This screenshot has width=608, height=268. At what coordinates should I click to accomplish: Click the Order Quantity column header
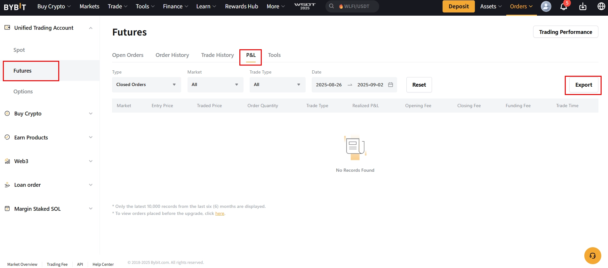point(263,106)
